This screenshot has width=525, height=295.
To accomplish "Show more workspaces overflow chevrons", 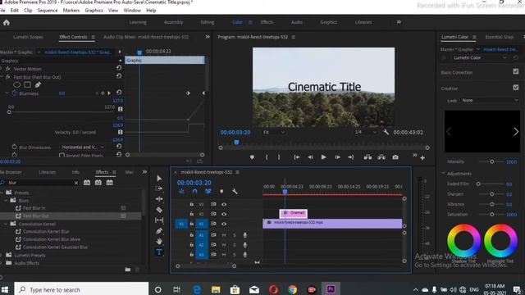I will (x=399, y=22).
